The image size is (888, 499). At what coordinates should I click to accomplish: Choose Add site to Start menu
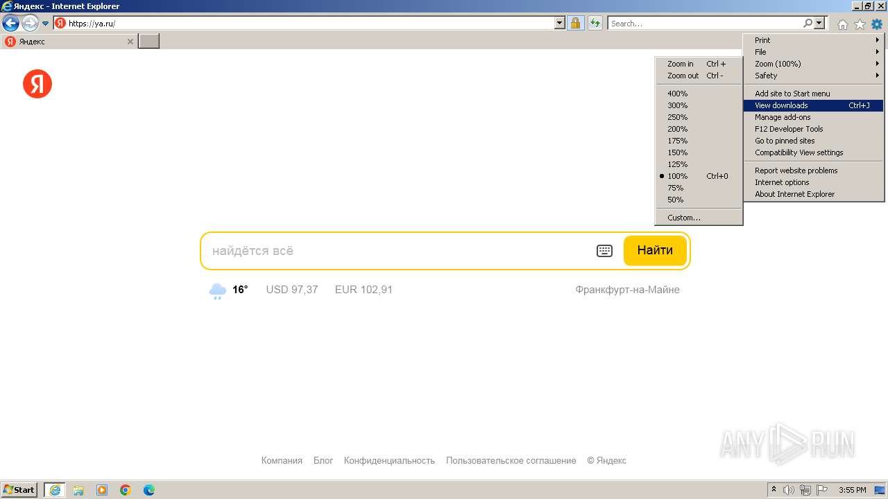tap(813, 94)
